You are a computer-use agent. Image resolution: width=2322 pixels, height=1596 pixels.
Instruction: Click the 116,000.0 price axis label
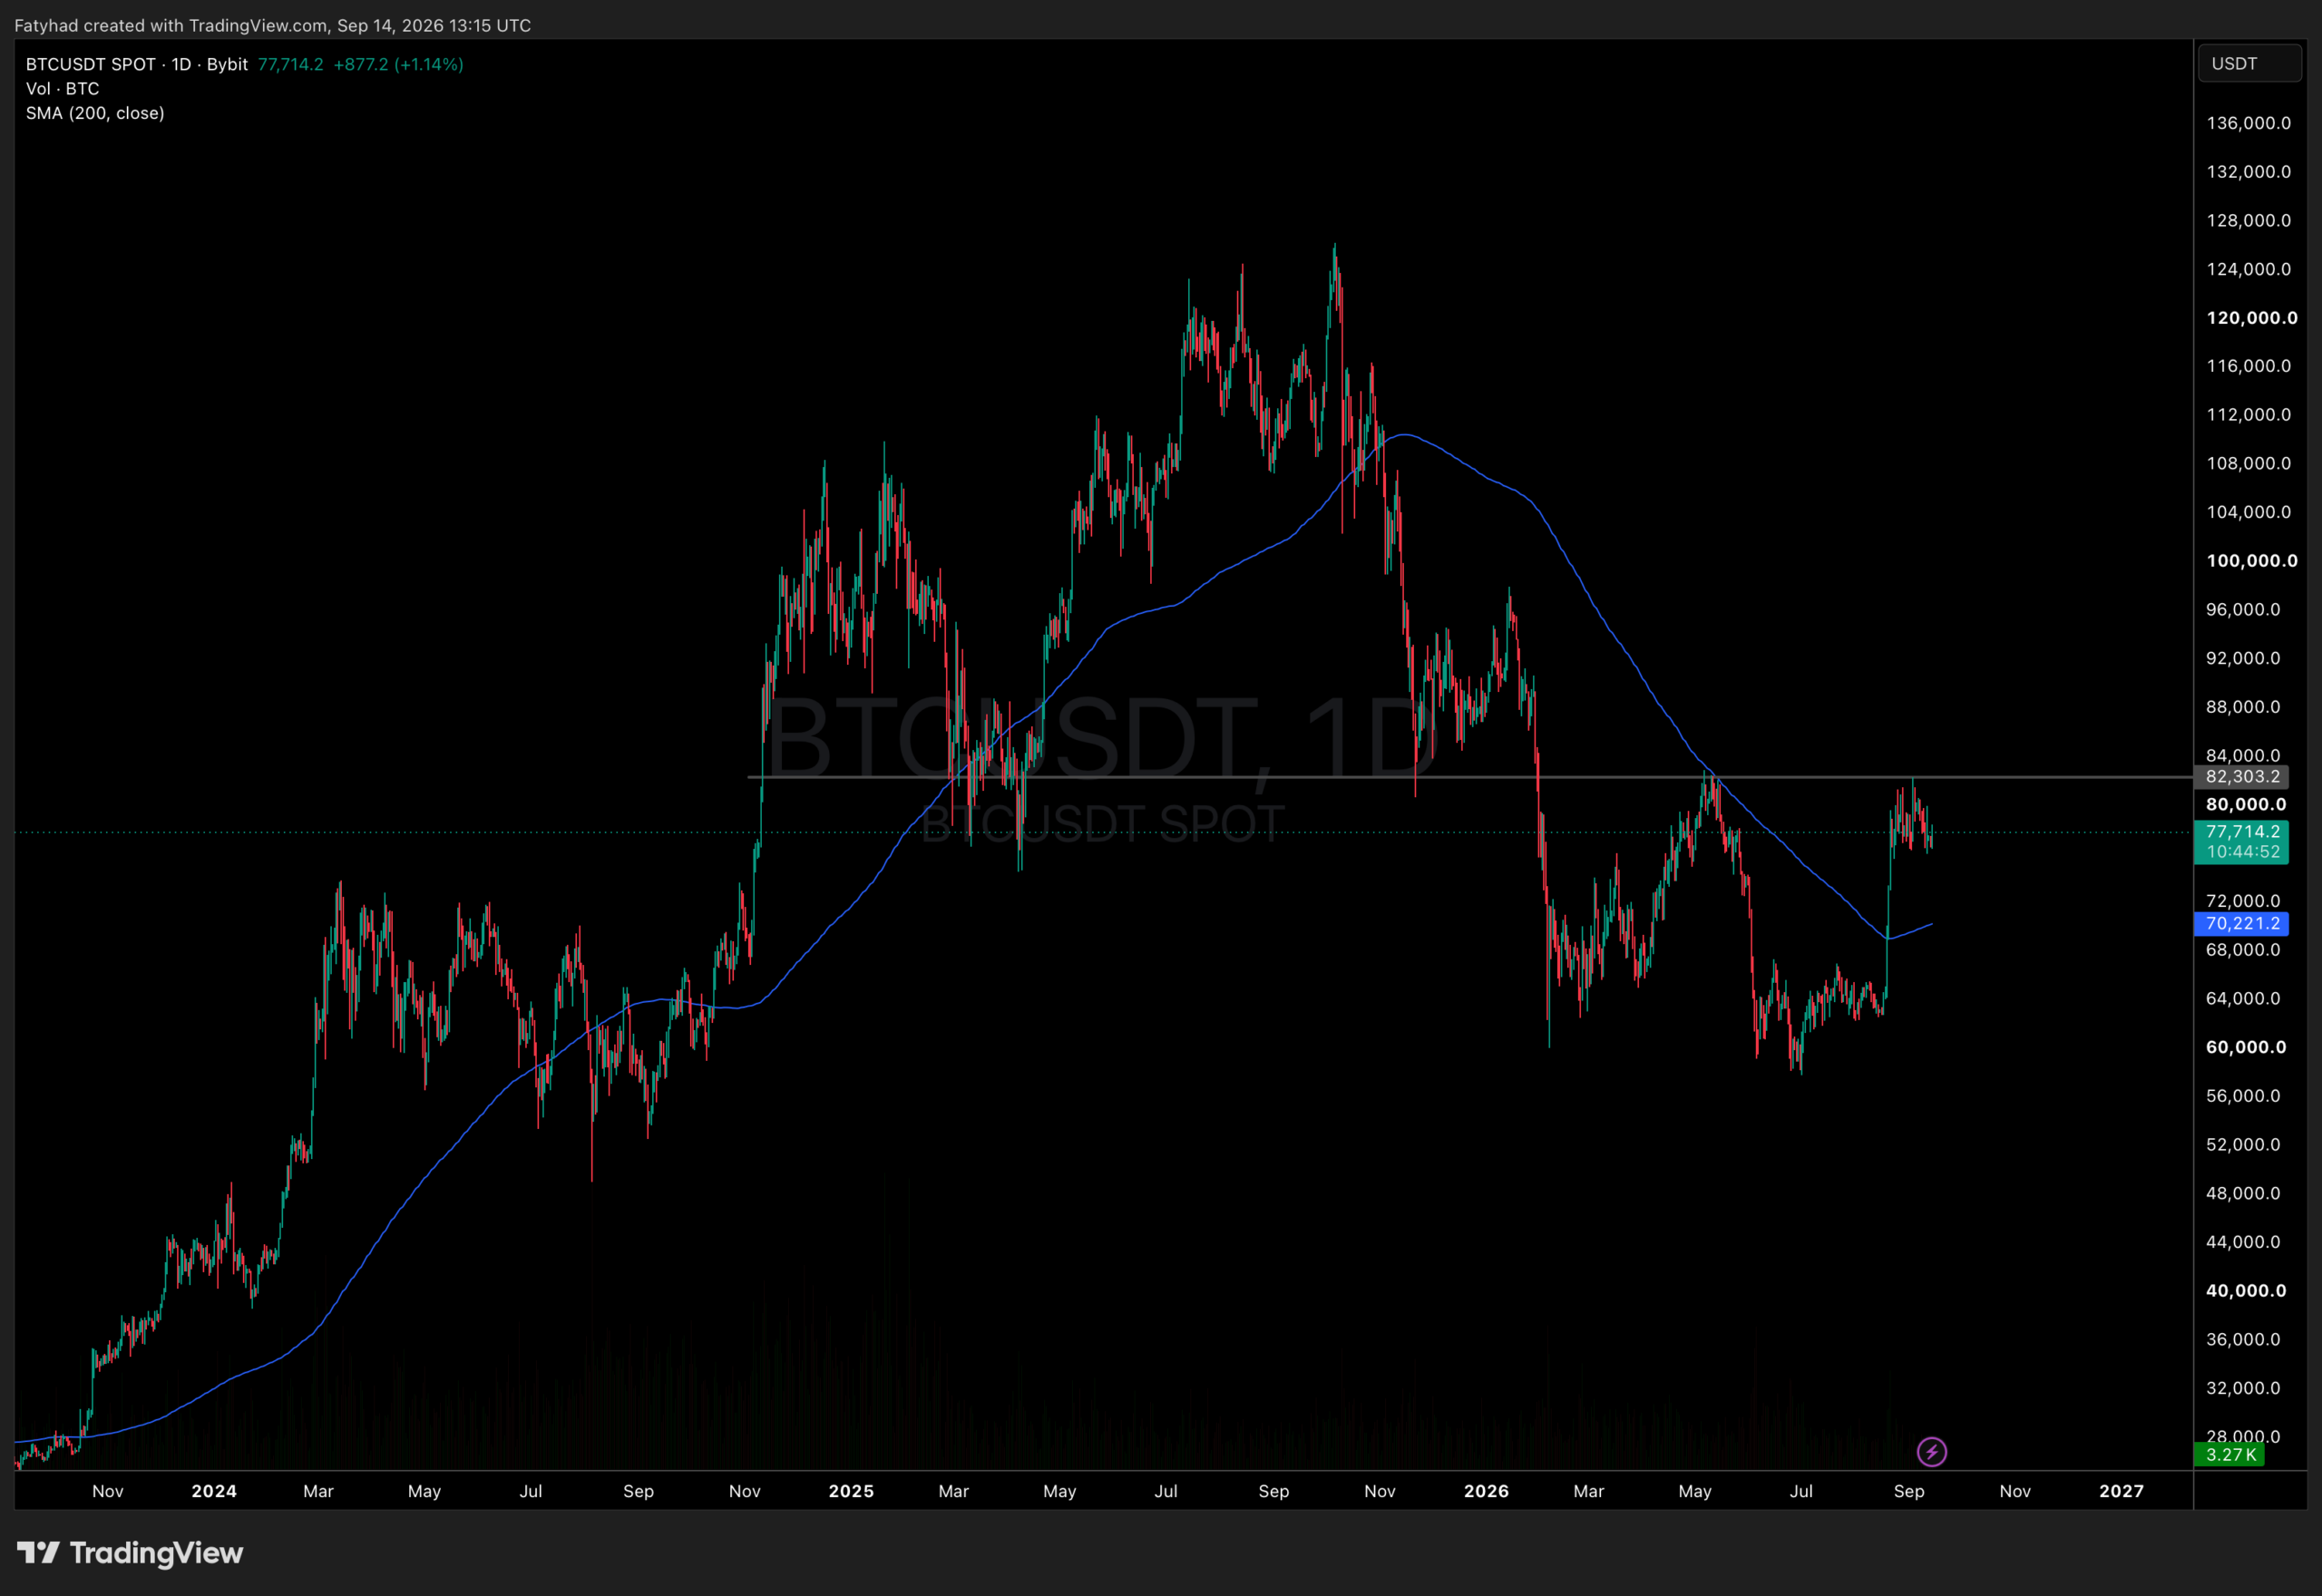click(2249, 366)
